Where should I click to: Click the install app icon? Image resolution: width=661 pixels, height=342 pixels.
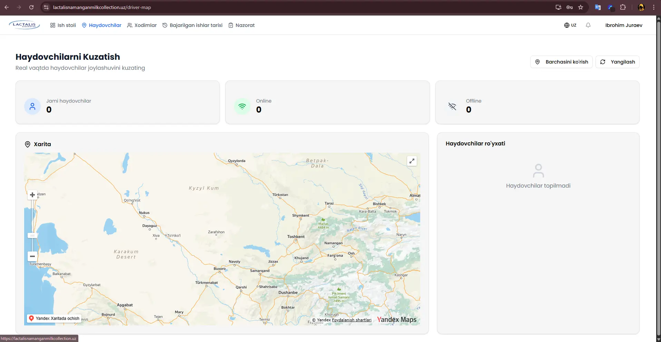pyautogui.click(x=558, y=7)
